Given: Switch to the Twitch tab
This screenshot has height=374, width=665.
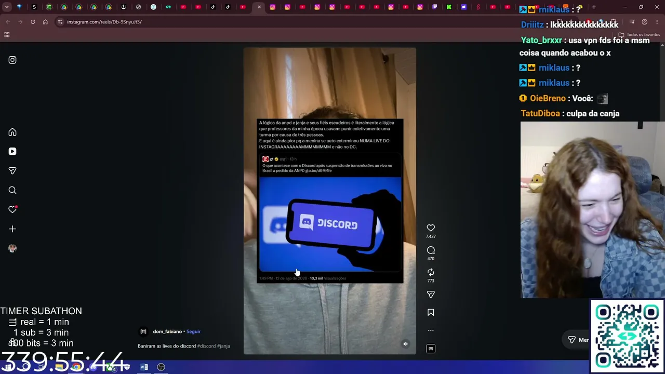Looking at the screenshot, I should point(435,7).
